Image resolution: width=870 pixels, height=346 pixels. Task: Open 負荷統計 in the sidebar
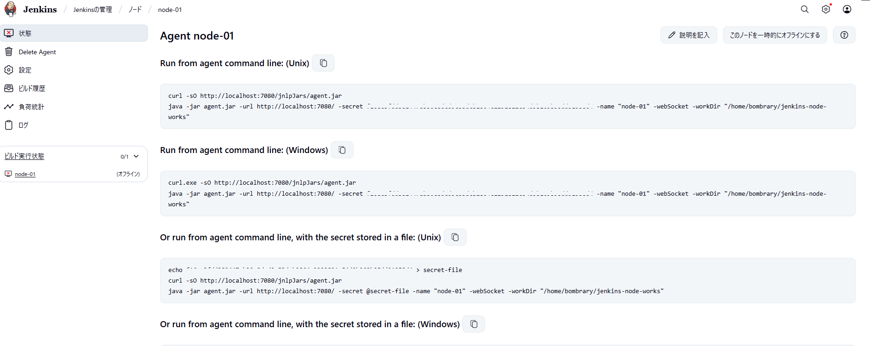pyautogui.click(x=31, y=107)
